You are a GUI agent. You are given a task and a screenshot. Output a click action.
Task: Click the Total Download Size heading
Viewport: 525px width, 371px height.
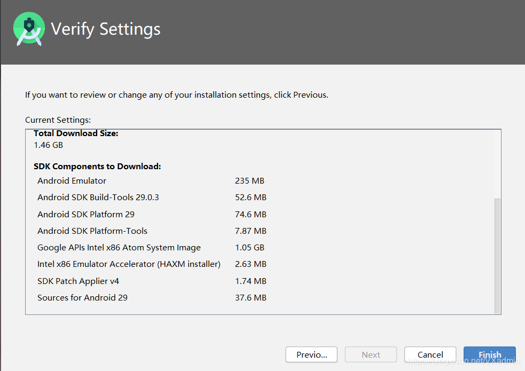(76, 133)
